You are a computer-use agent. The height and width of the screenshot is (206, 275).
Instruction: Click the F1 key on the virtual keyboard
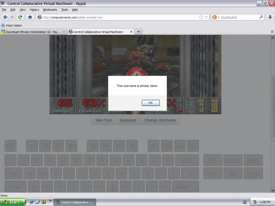pyautogui.click(x=32, y=146)
